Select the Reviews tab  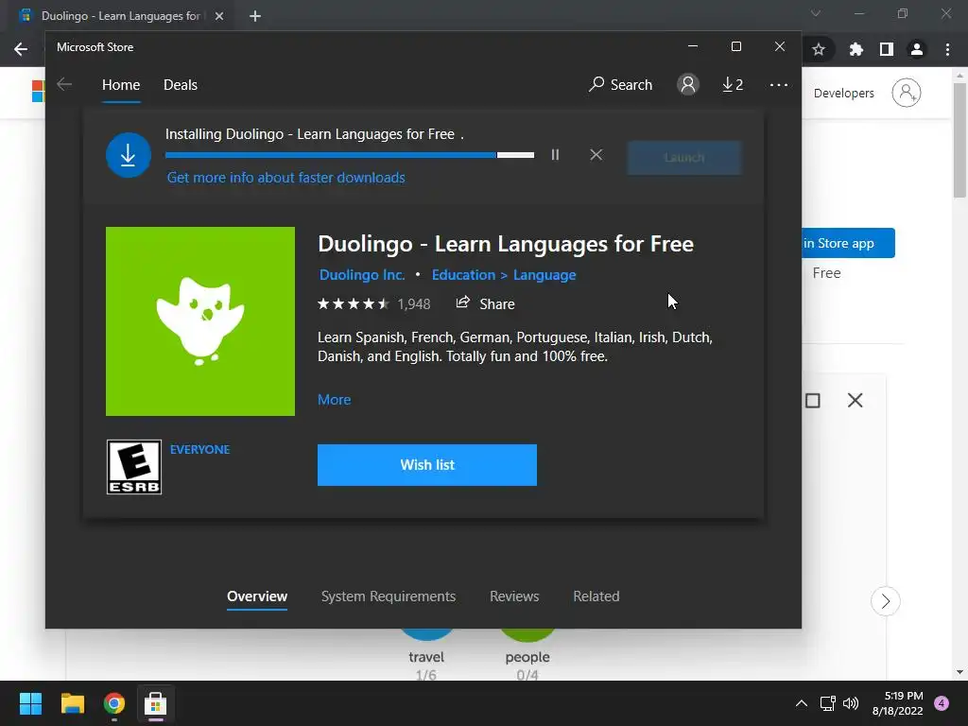514,596
